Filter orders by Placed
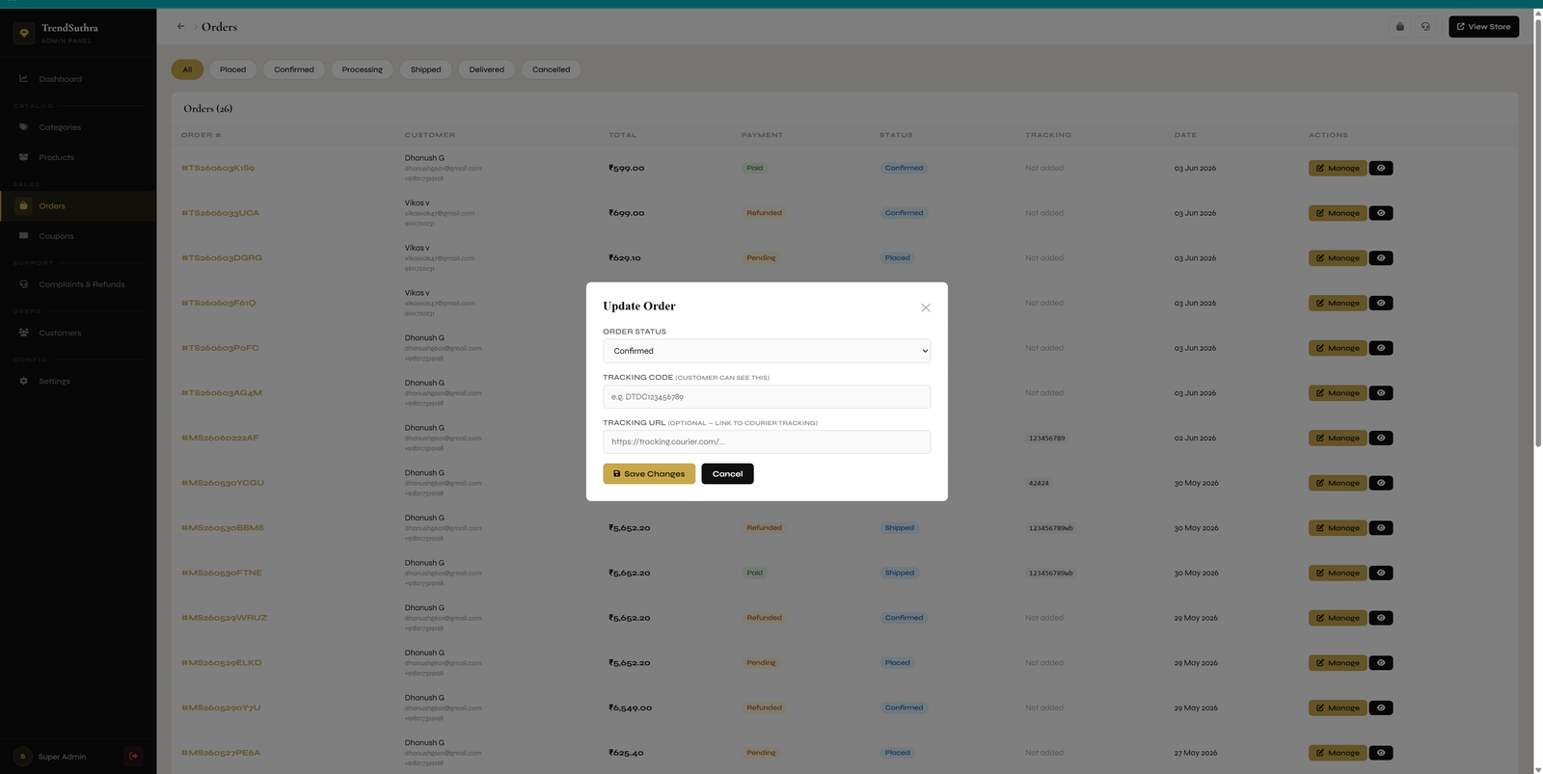This screenshot has height=774, width=1543. point(232,69)
